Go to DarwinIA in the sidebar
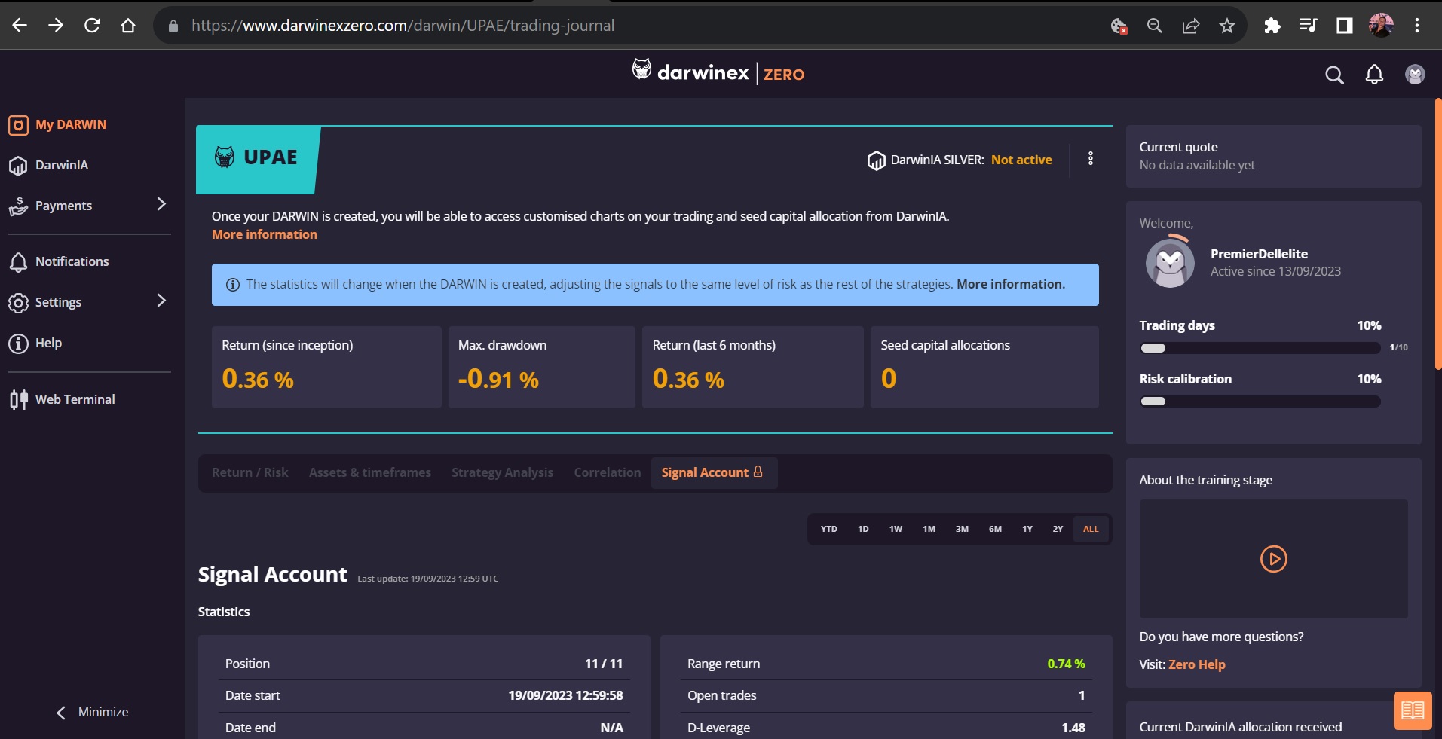 click(x=61, y=165)
